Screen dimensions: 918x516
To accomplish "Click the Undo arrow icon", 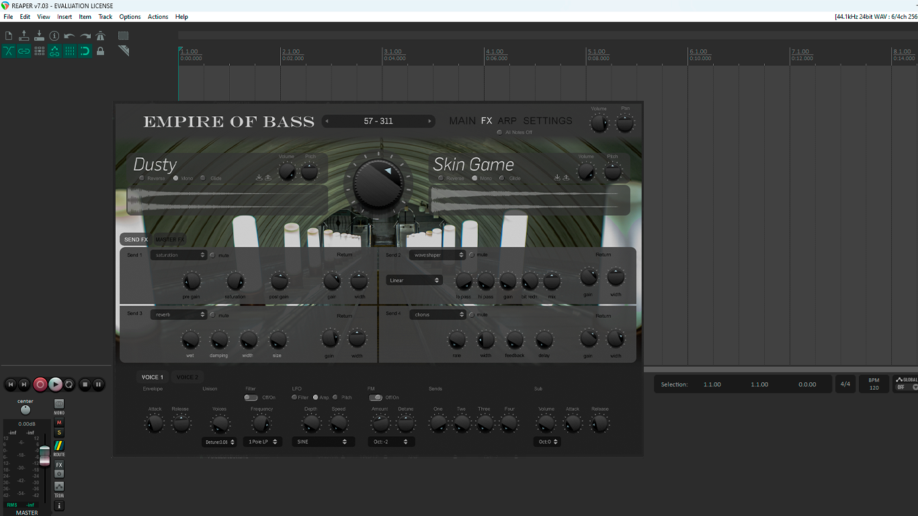I will 70,36.
